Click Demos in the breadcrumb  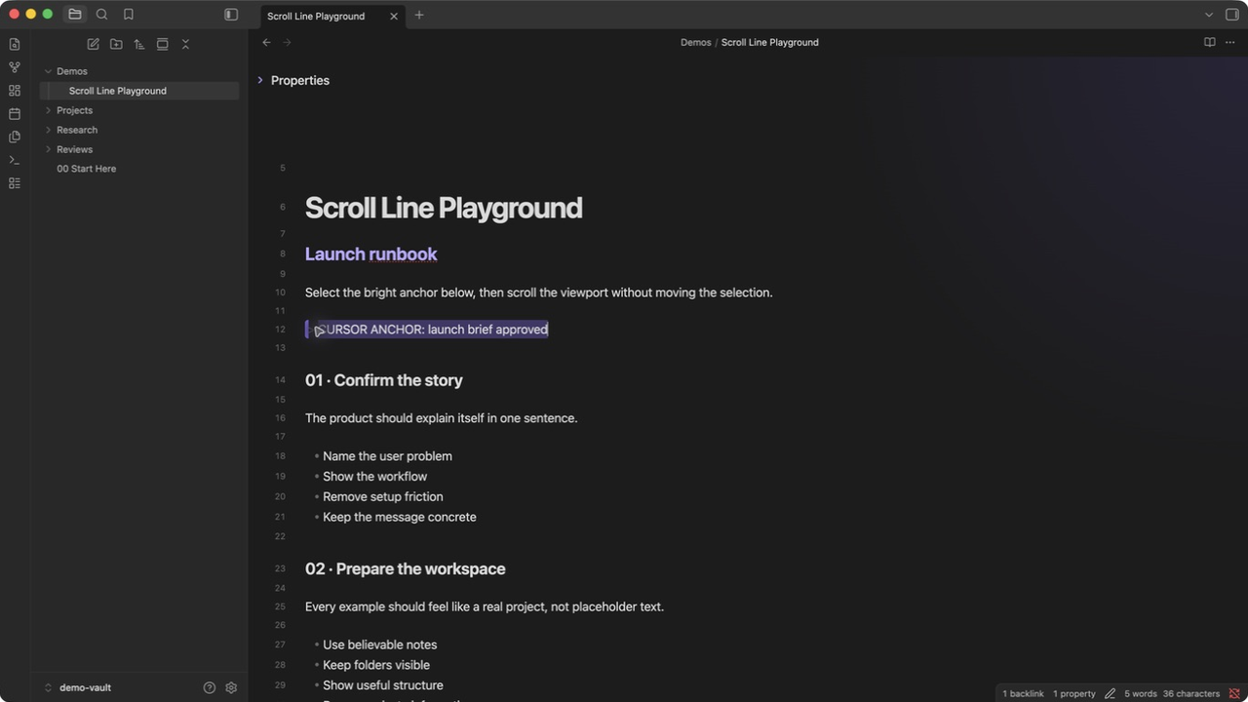695,42
